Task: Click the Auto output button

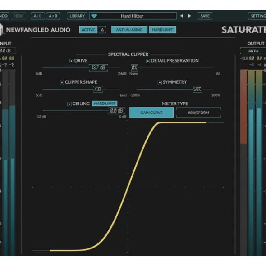Action: 253,51
